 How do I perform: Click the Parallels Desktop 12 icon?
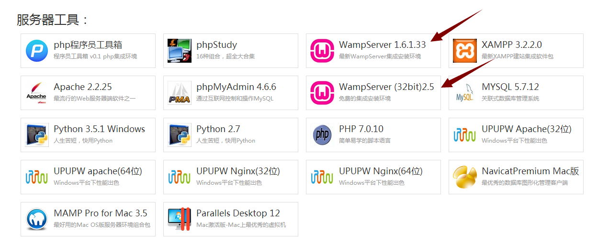[180, 219]
